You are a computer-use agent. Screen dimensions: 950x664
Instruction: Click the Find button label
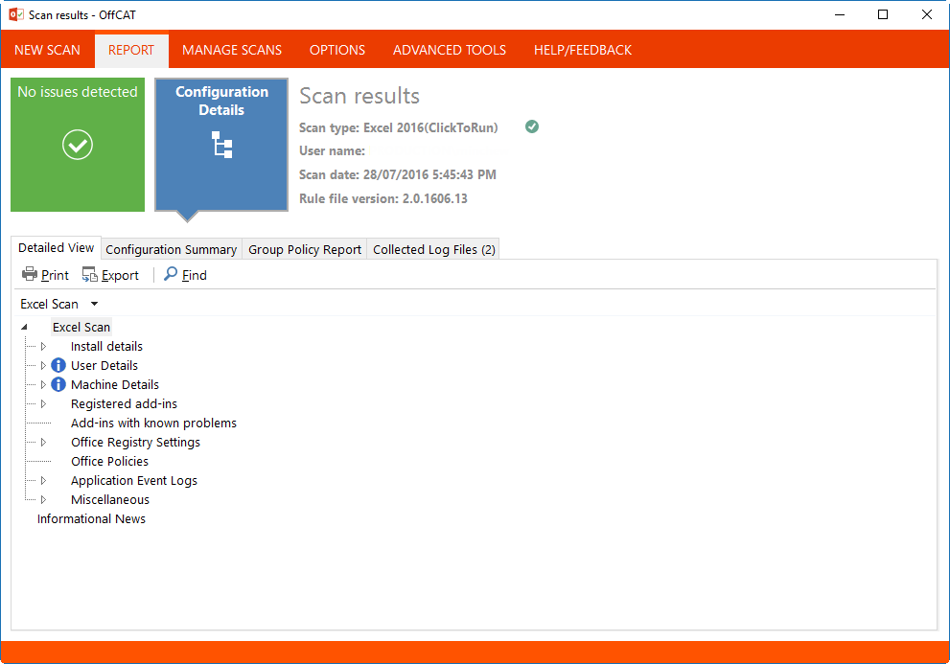195,275
